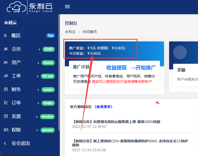Click the ID card icon beside 权限

click(x=6, y=130)
